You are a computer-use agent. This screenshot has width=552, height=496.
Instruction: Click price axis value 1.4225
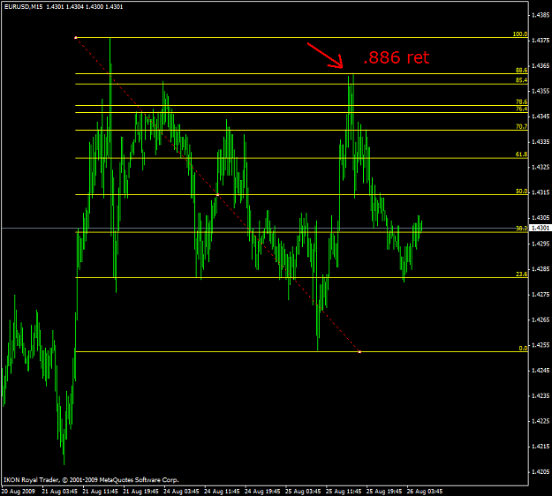click(541, 421)
